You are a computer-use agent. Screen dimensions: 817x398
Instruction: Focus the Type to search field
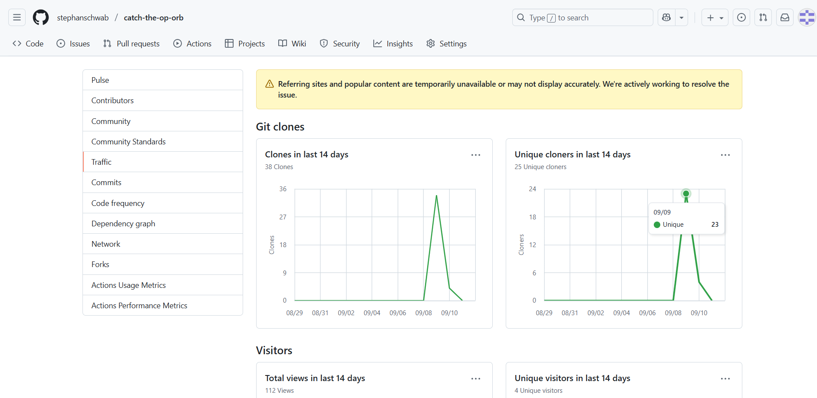click(583, 18)
